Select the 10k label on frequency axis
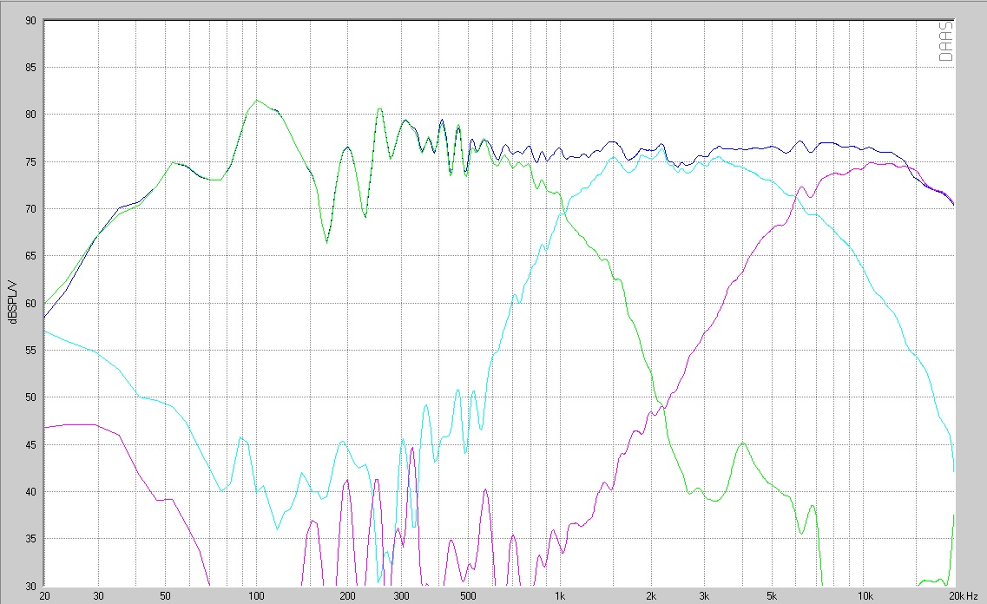The width and height of the screenshot is (987, 604). point(865,596)
